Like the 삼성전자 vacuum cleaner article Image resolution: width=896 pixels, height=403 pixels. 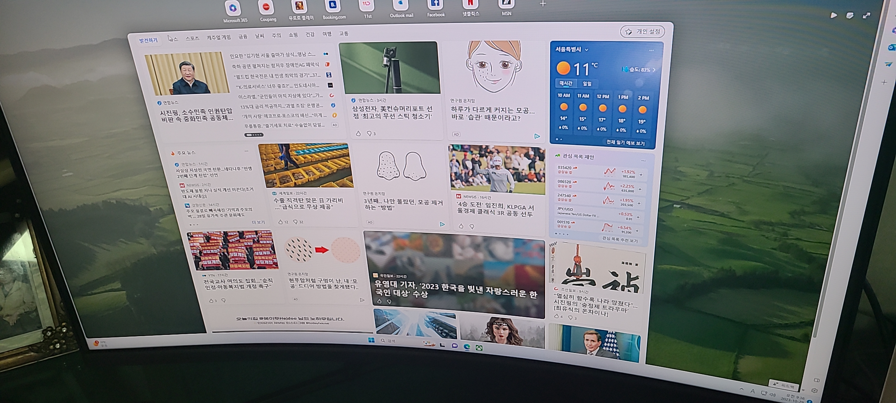pyautogui.click(x=358, y=134)
